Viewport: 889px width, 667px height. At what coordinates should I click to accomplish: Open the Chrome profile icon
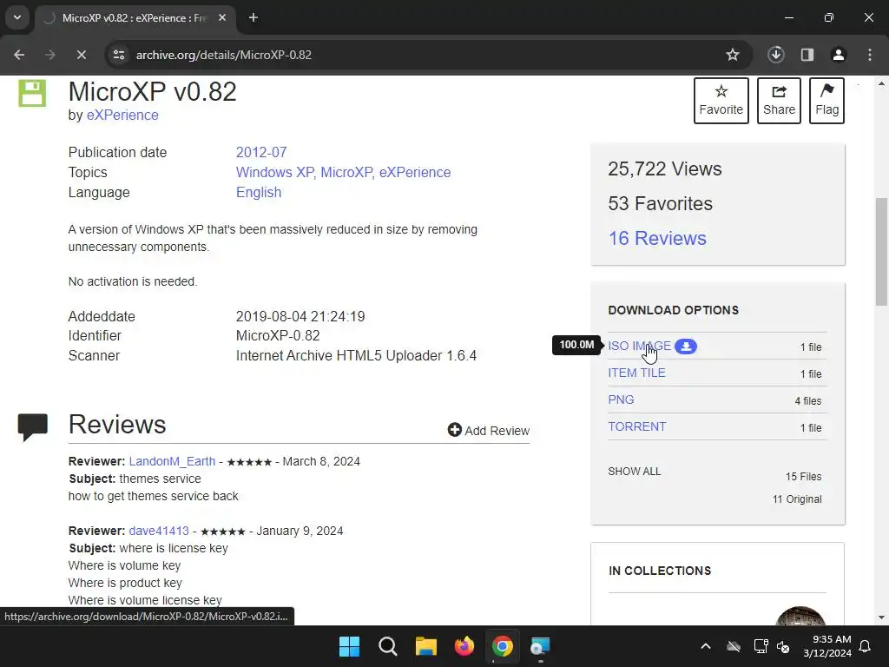pos(839,55)
